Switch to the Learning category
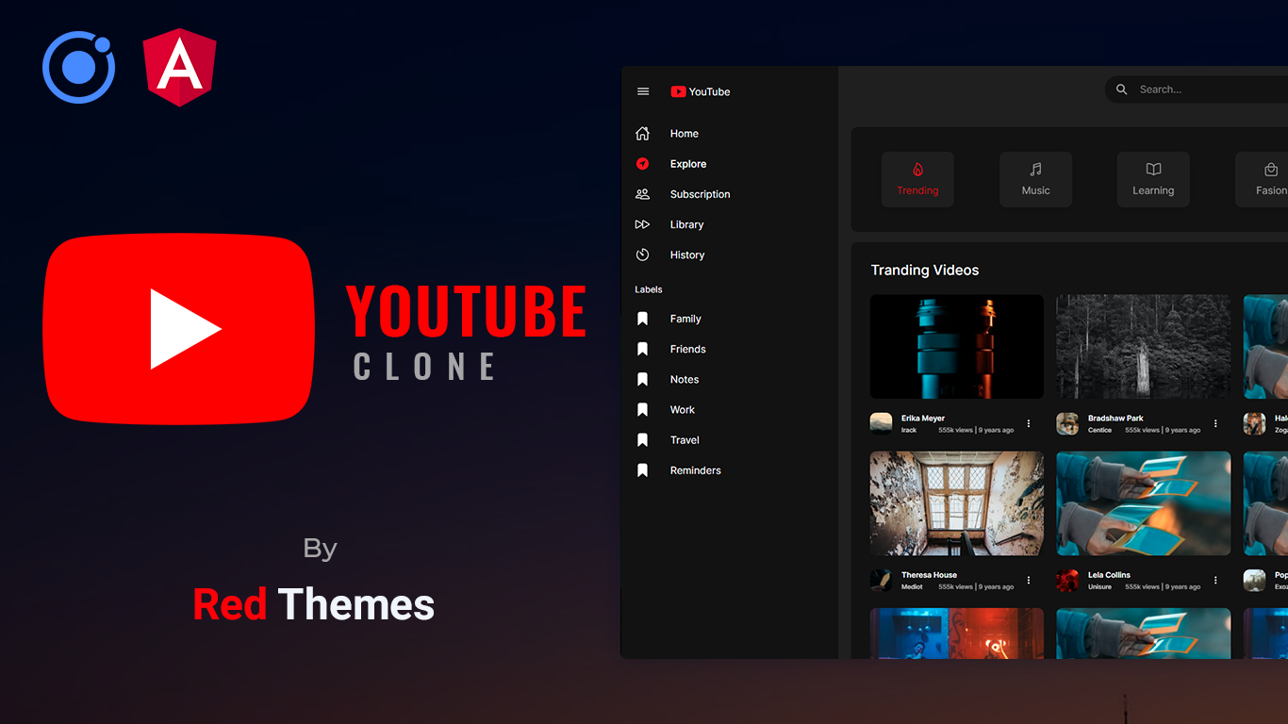 [1153, 179]
